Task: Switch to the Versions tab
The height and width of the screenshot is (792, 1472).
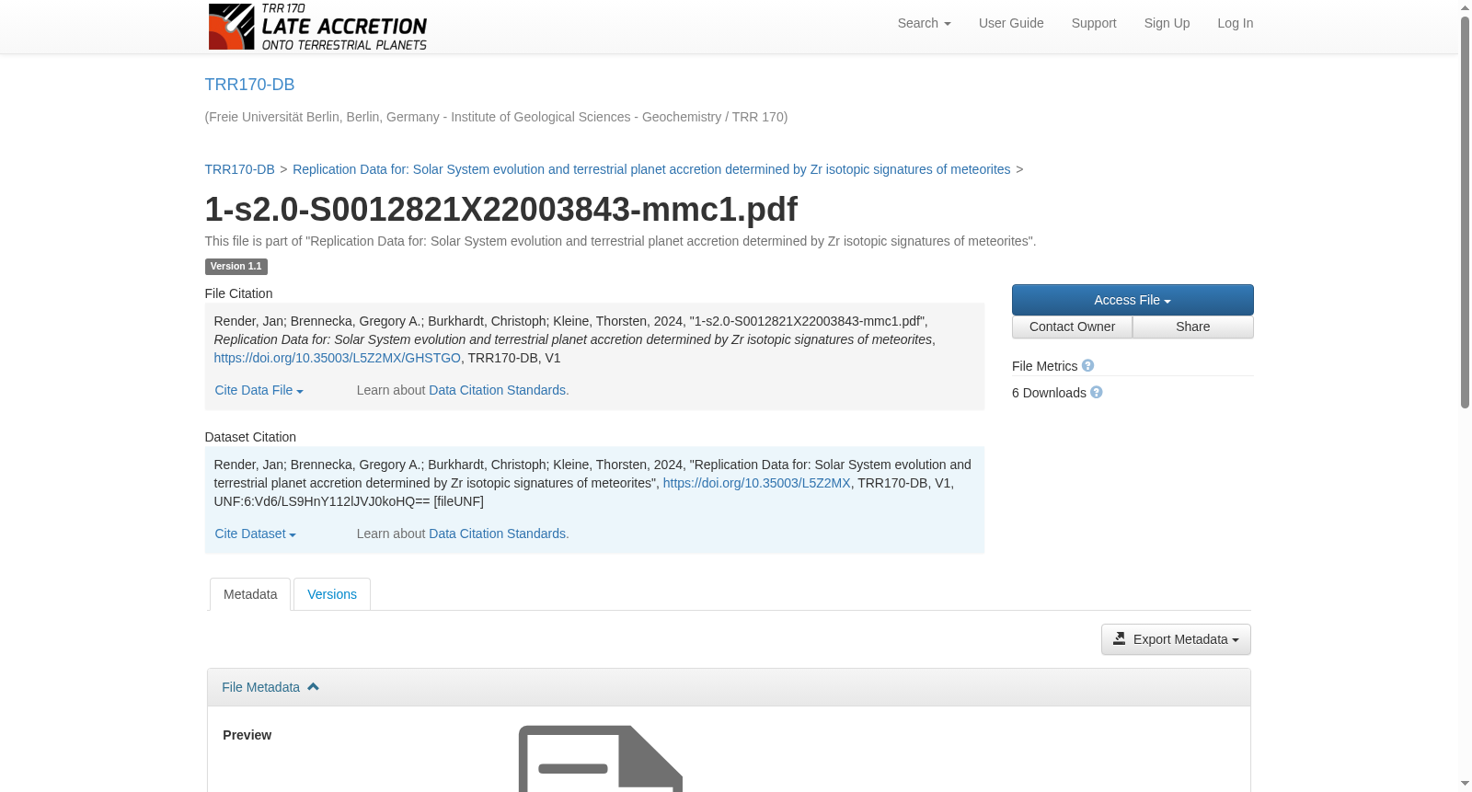Action: (x=332, y=594)
